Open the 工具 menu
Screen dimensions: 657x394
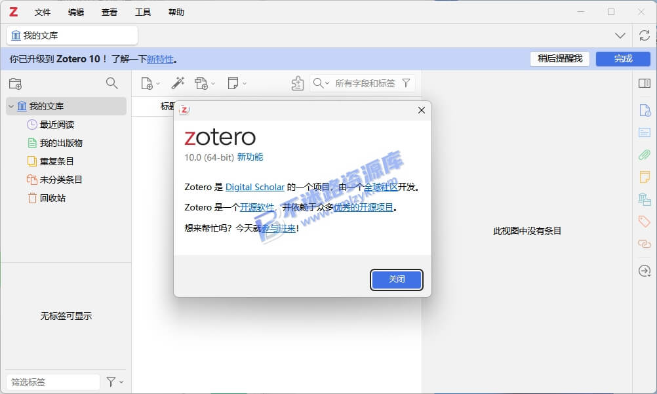[x=142, y=12]
